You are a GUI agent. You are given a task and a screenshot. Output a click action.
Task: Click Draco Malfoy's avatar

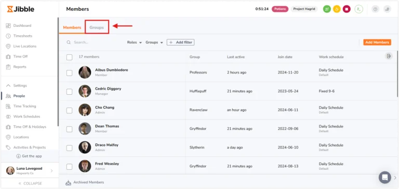[x=85, y=148]
